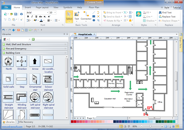Collapse the Building Core library section

[66, 53]
